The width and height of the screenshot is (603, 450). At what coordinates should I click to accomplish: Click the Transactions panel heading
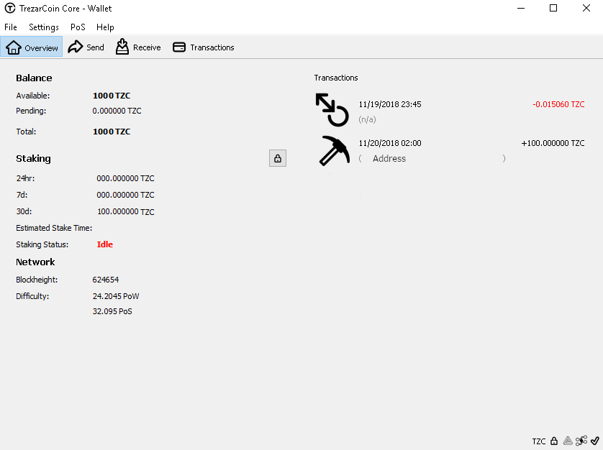pyautogui.click(x=336, y=78)
